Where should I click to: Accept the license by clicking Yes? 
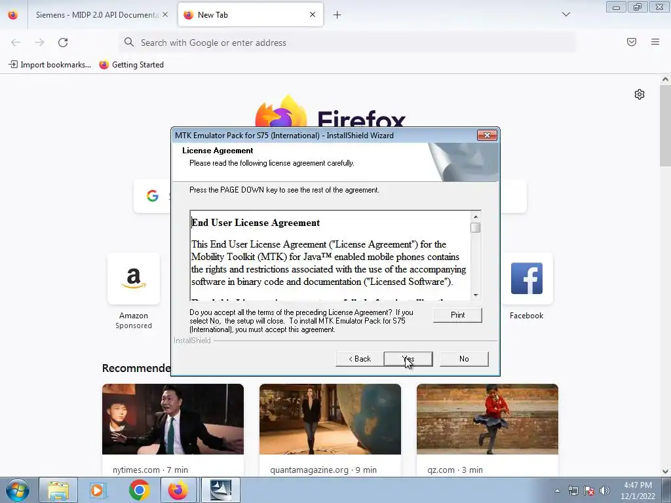[408, 359]
